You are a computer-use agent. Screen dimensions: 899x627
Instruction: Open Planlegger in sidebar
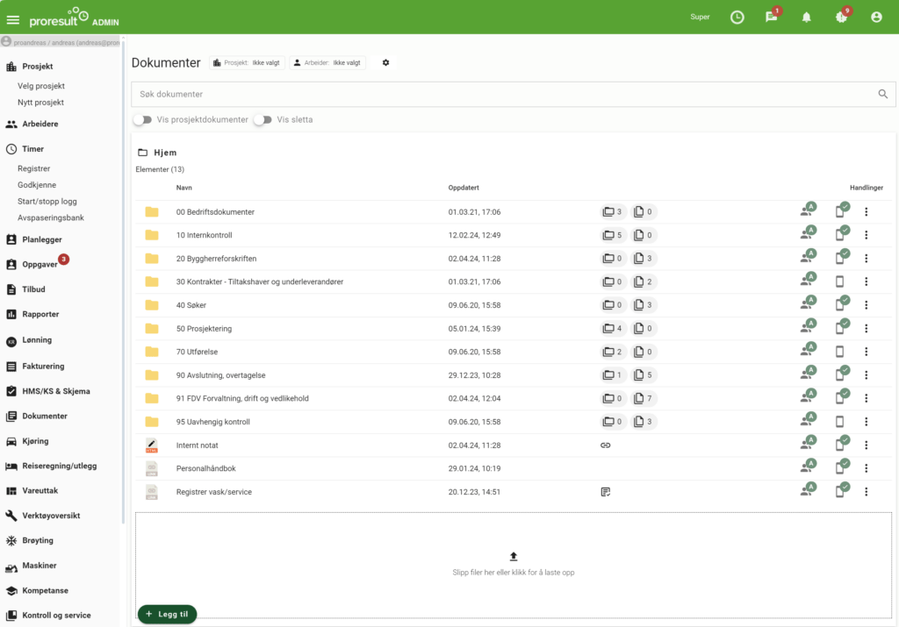[42, 239]
